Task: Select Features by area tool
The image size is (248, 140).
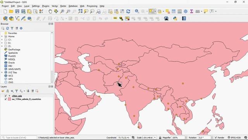Action: click(151, 11)
